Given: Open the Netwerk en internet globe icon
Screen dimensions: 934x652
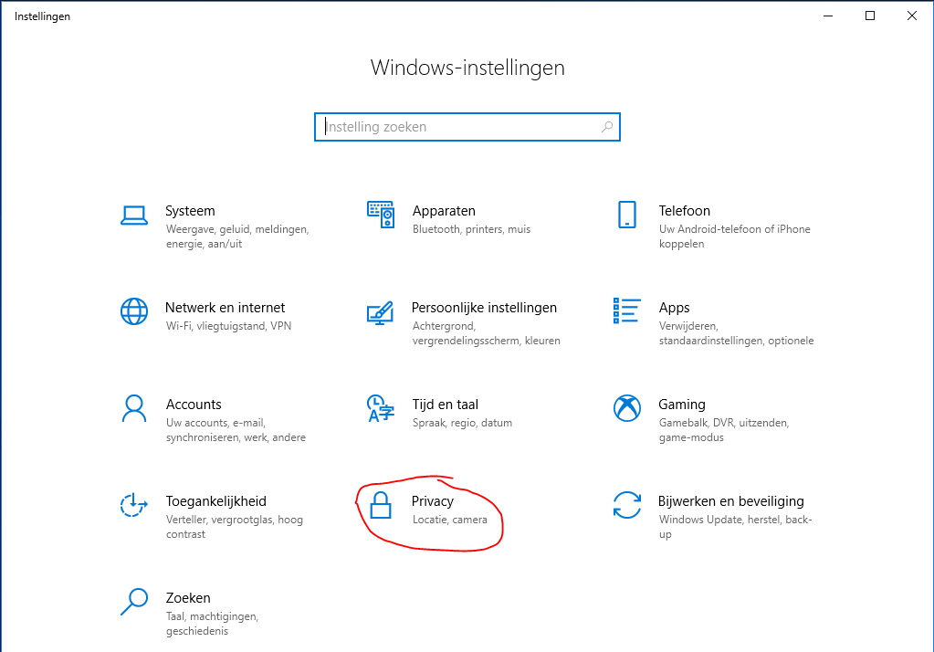Looking at the screenshot, I should pos(134,311).
